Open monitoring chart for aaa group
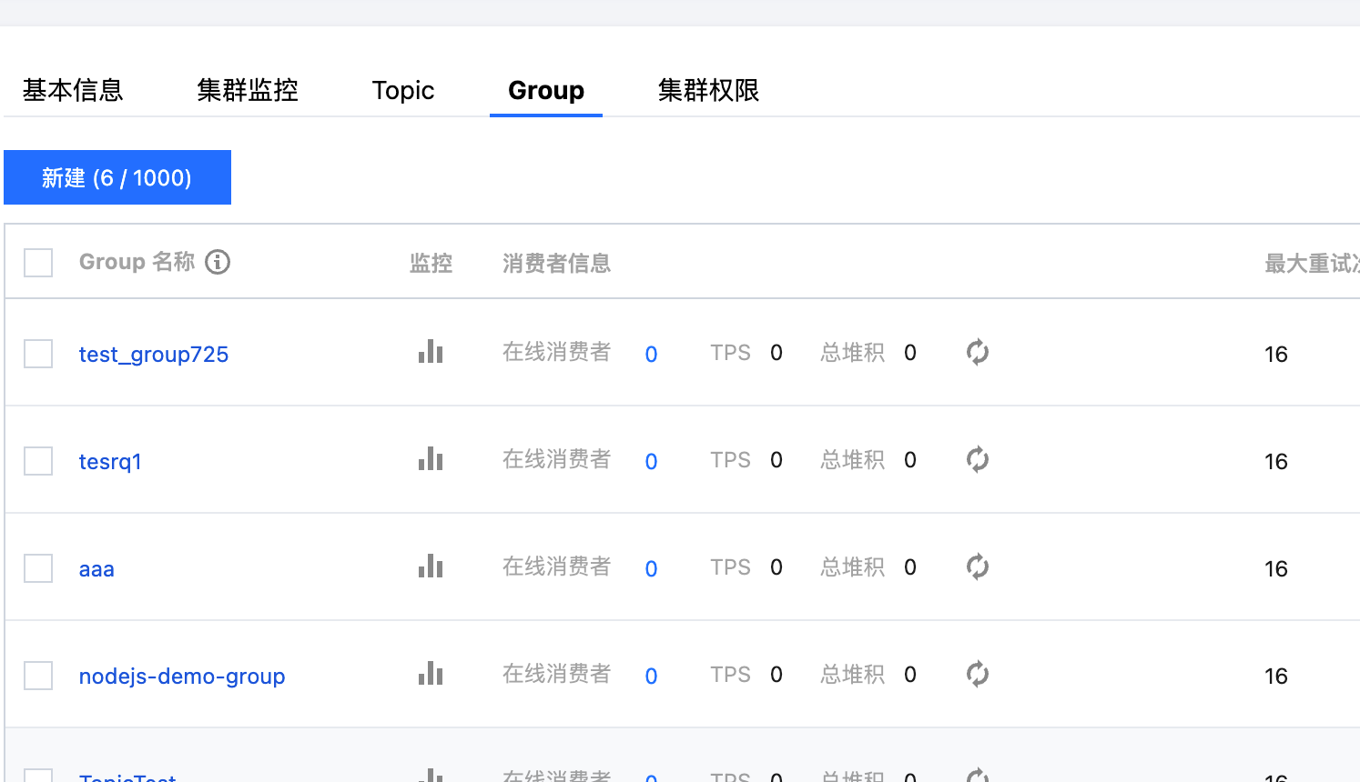1360x782 pixels. pyautogui.click(x=431, y=566)
